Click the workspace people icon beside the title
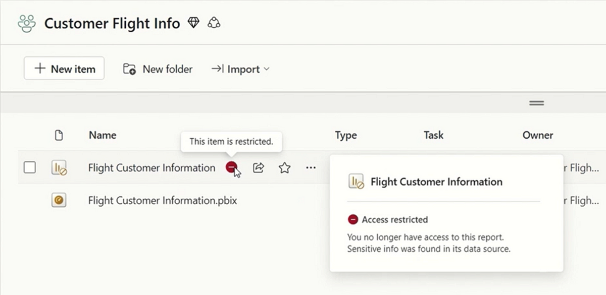The height and width of the screenshot is (295, 606). (x=27, y=23)
